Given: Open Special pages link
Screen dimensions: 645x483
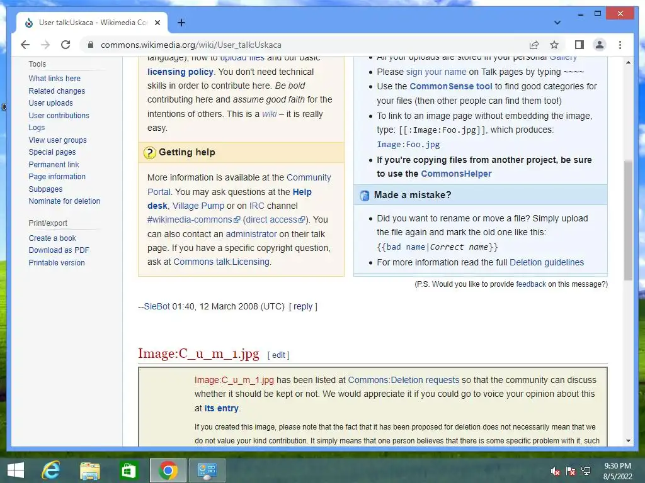Looking at the screenshot, I should pos(52,152).
